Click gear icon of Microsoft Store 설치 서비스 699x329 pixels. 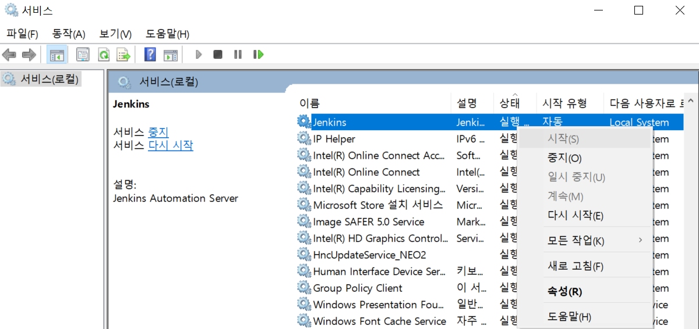304,205
